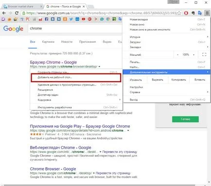This screenshot has width=211, height=186.
Task: Open the Браузер Chrome - Google result
Action: point(53,62)
